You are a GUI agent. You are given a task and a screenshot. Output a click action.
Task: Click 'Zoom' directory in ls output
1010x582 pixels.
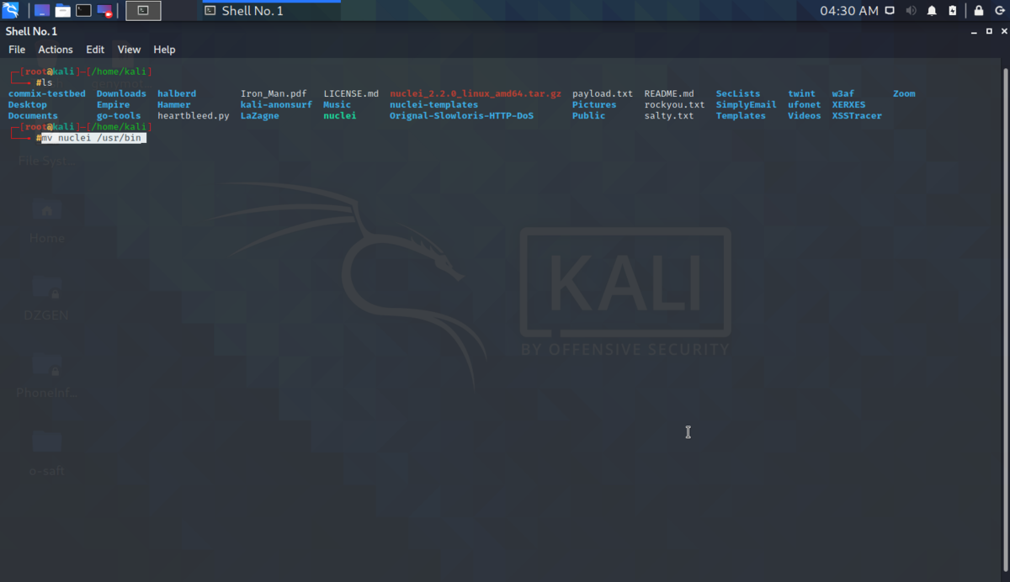click(904, 93)
